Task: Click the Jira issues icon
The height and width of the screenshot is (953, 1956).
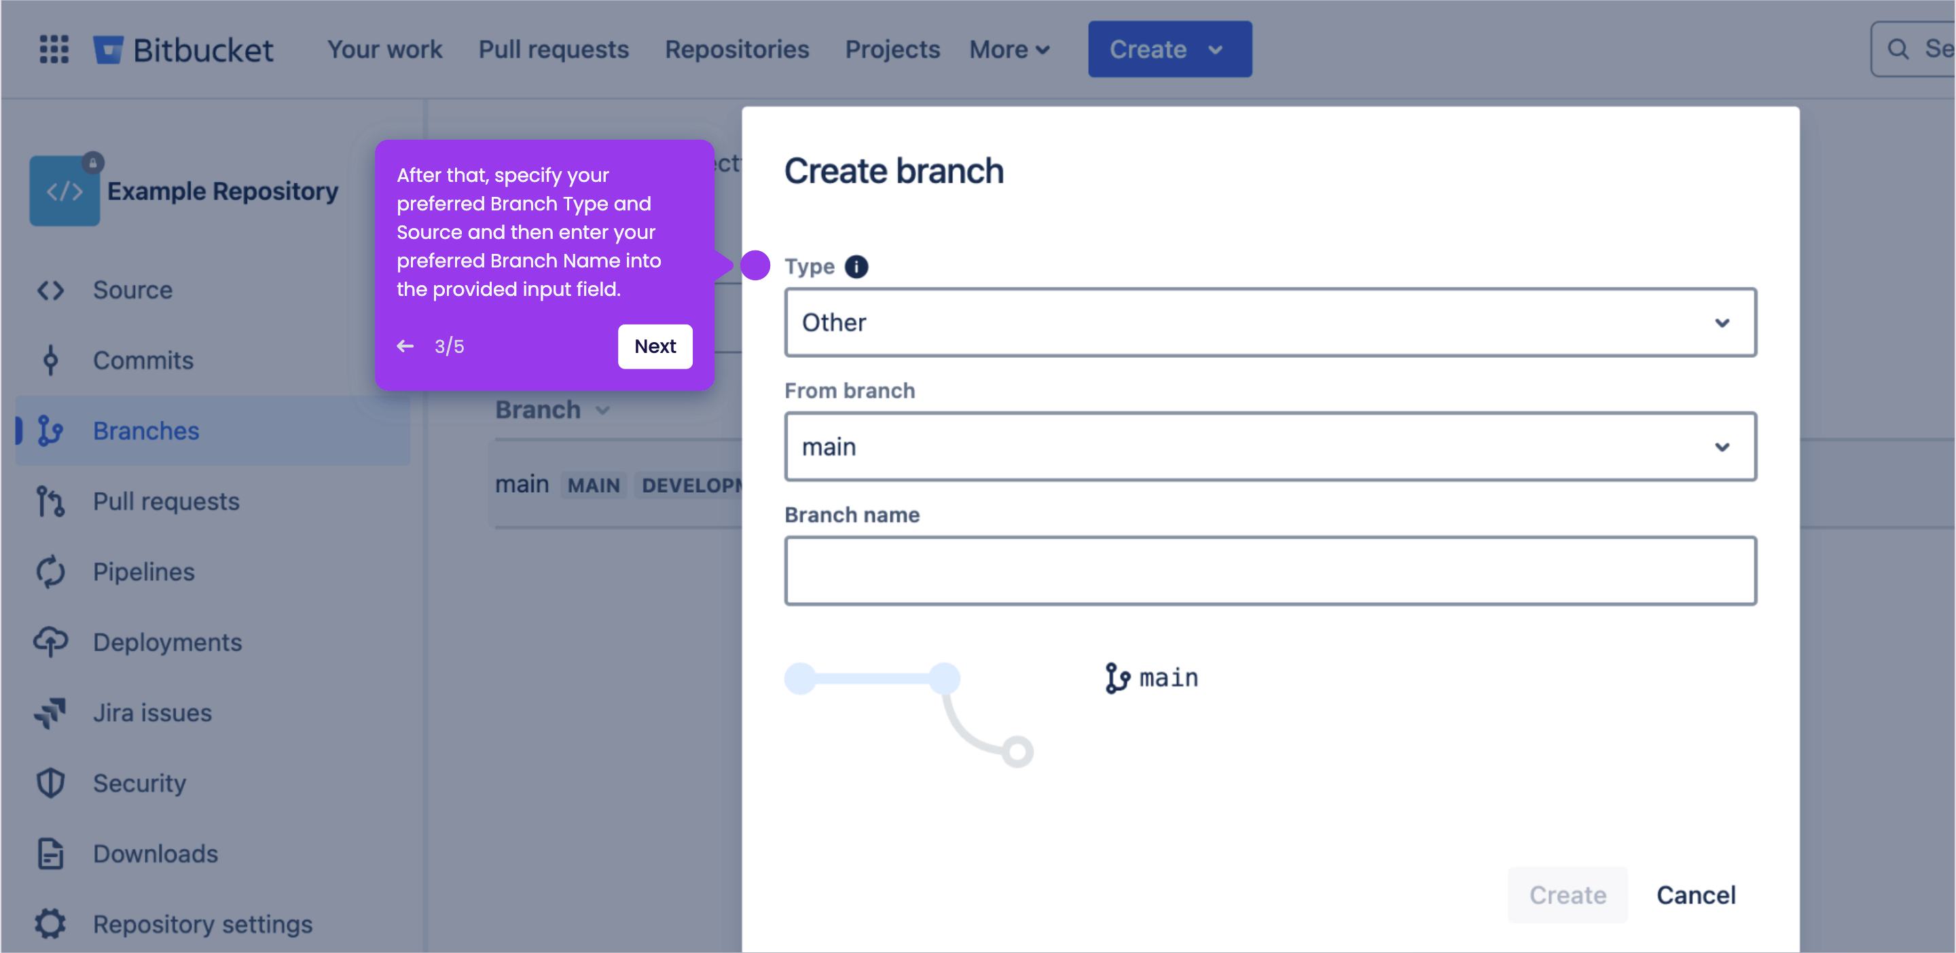Action: point(51,713)
